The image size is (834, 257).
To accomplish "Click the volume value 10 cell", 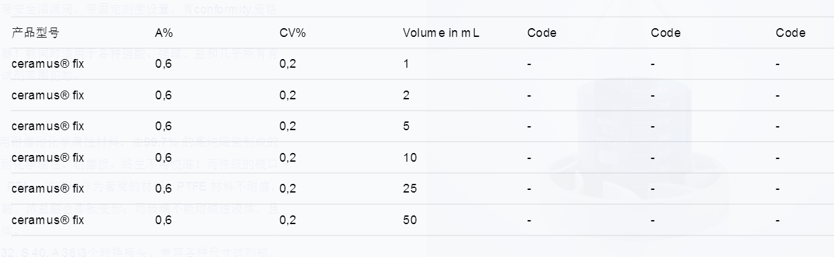I will point(410,158).
